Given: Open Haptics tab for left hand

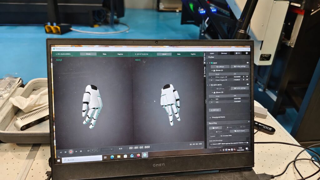Looking at the screenshot, I should [120, 54].
